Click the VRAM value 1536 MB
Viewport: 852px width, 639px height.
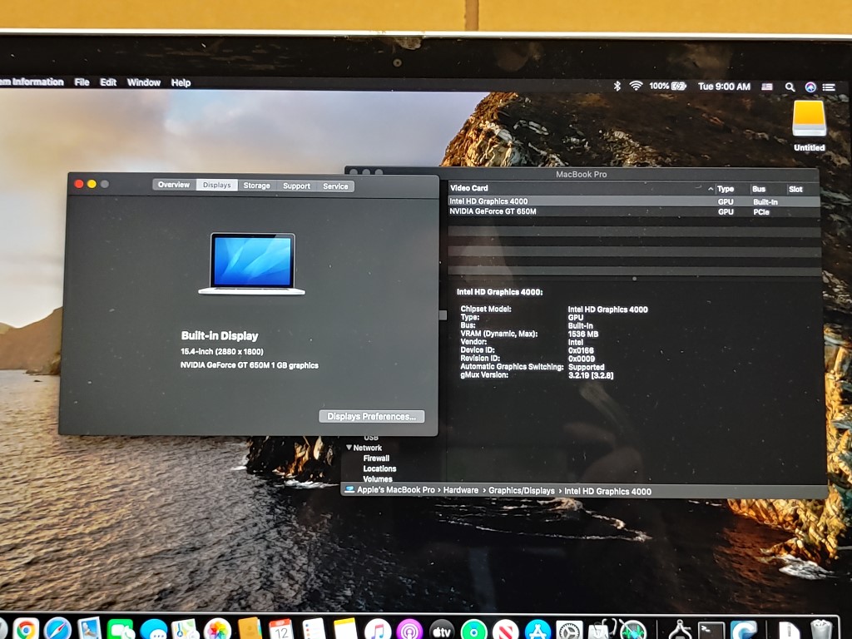[583, 334]
